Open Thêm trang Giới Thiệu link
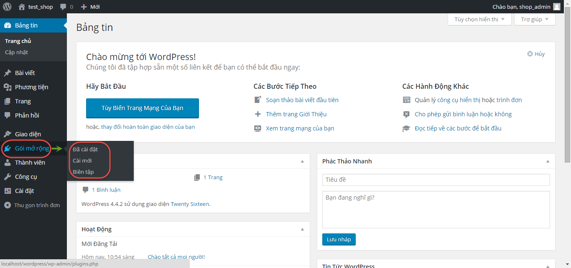This screenshot has height=268, width=571. (296, 114)
